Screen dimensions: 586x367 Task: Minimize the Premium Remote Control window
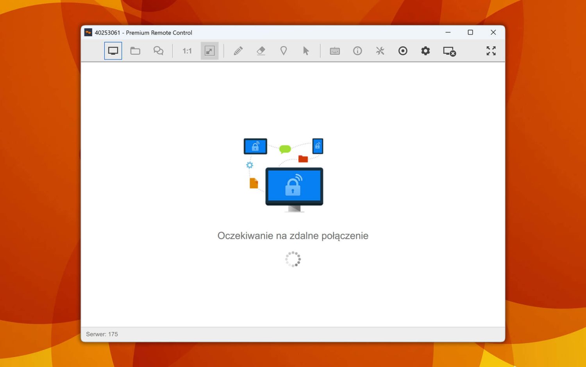(x=448, y=32)
